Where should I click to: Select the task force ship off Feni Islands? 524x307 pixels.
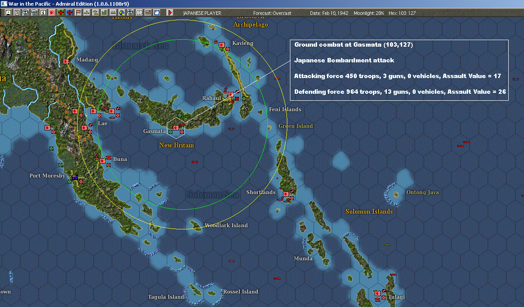click(277, 78)
